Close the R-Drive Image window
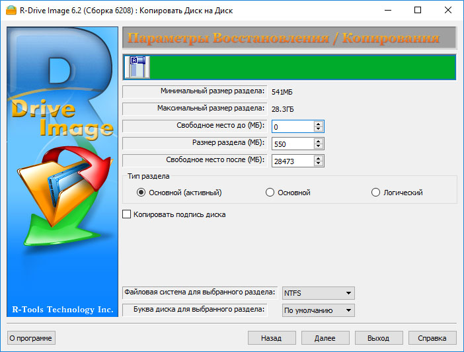 pos(448,11)
